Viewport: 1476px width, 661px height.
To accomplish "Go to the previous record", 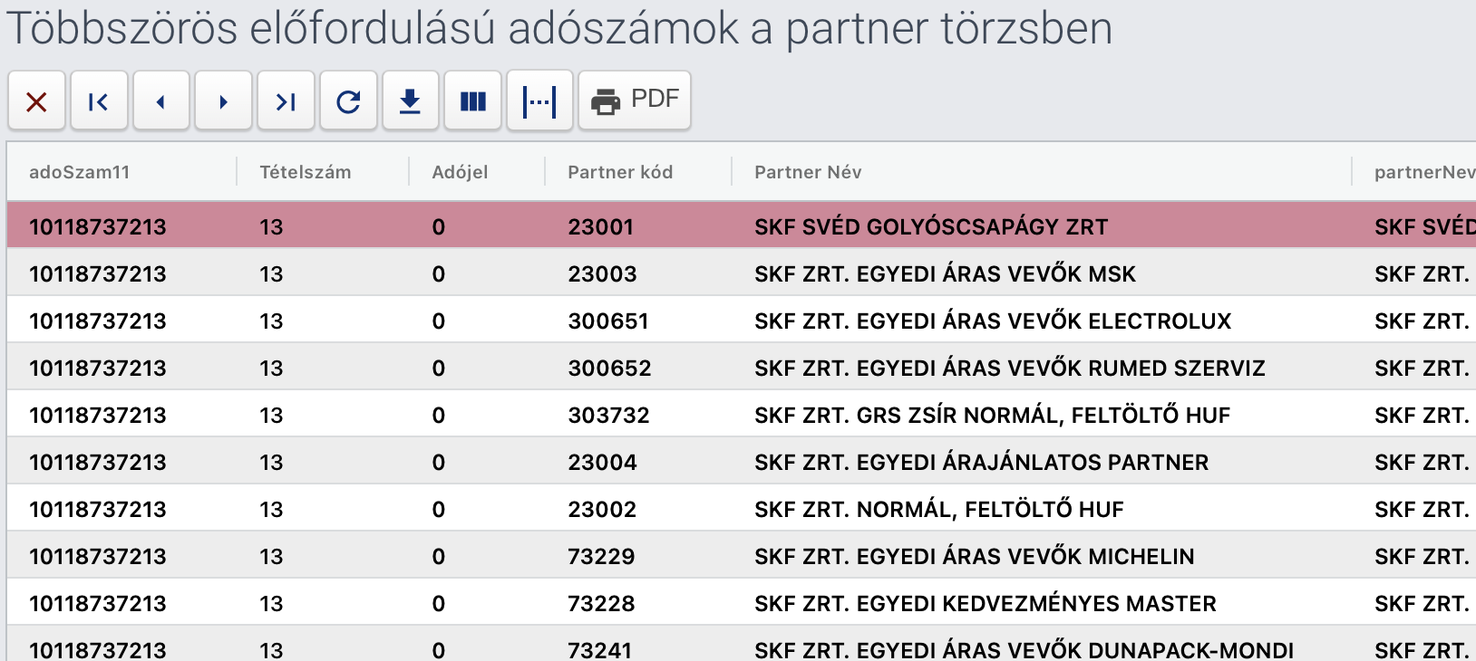I will [x=161, y=101].
